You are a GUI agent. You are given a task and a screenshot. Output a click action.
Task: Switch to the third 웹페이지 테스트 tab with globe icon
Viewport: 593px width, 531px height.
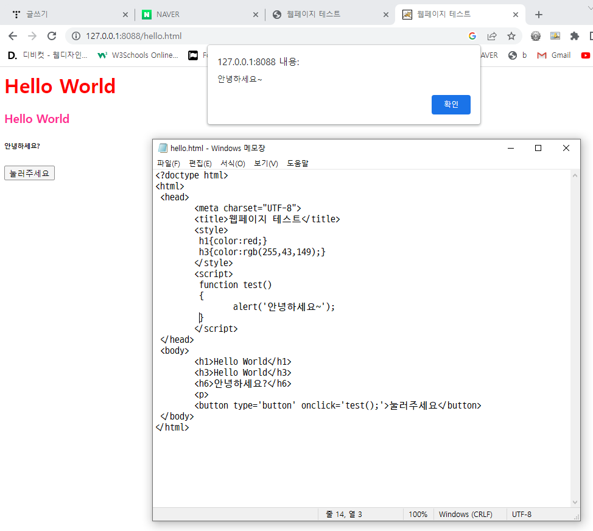(x=330, y=15)
